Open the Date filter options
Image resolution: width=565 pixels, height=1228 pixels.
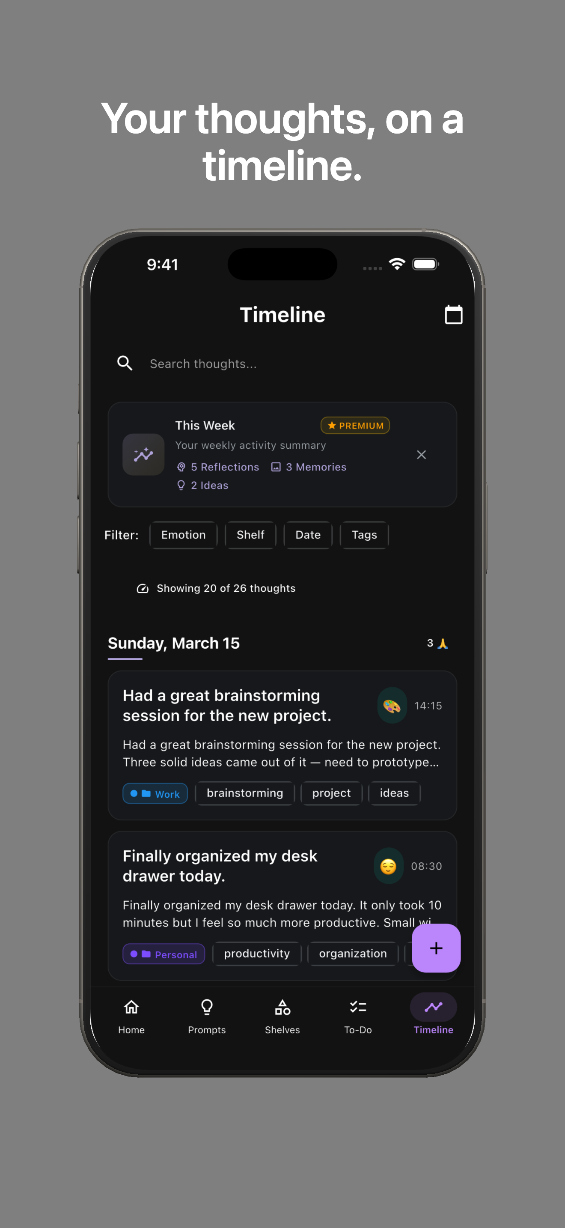coord(308,535)
